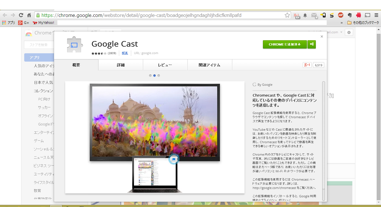Click the cast icon highlighted in screenshot
The image size is (381, 207).
click(x=174, y=159)
